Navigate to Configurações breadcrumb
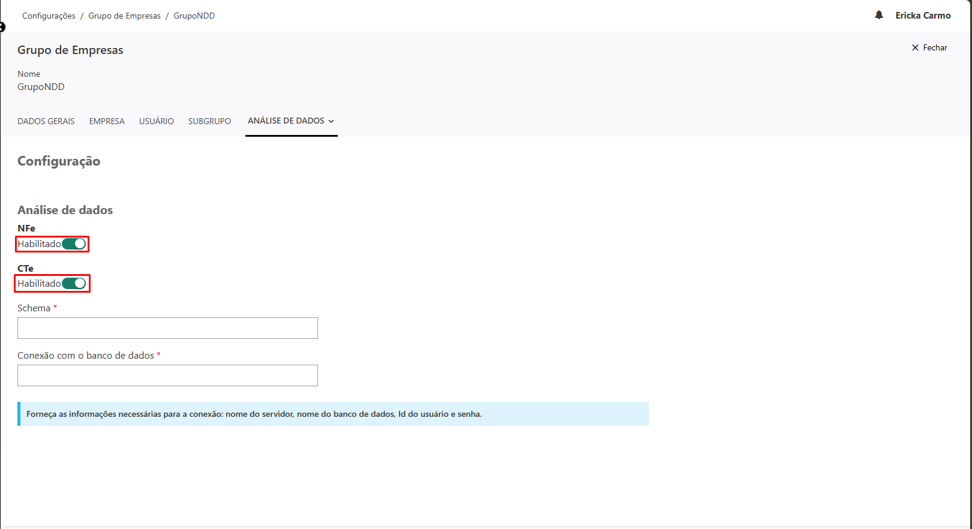 pyautogui.click(x=49, y=16)
